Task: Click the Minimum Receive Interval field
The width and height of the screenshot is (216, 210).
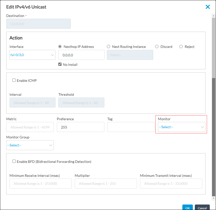Action: [40, 184]
